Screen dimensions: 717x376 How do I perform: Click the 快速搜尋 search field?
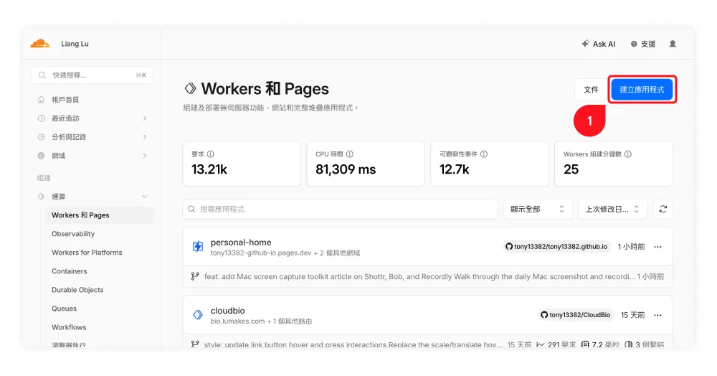[x=92, y=75]
